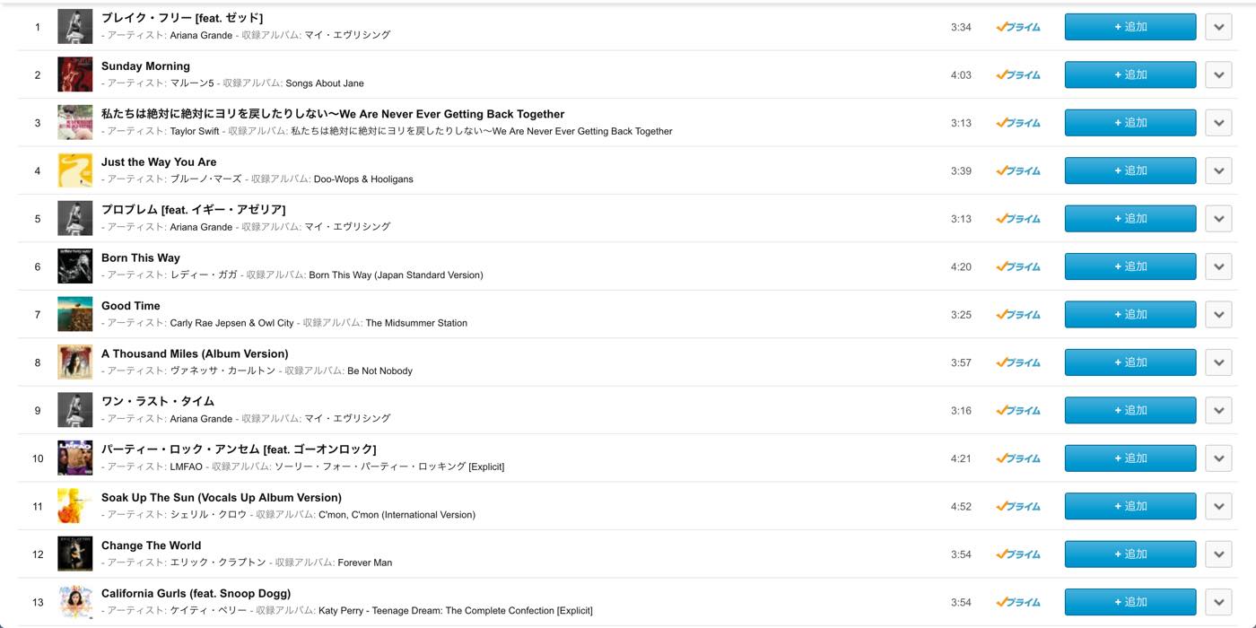Screen dimensions: 1256x628
Task: Open the Songs About Jane album link
Action: 325,83
